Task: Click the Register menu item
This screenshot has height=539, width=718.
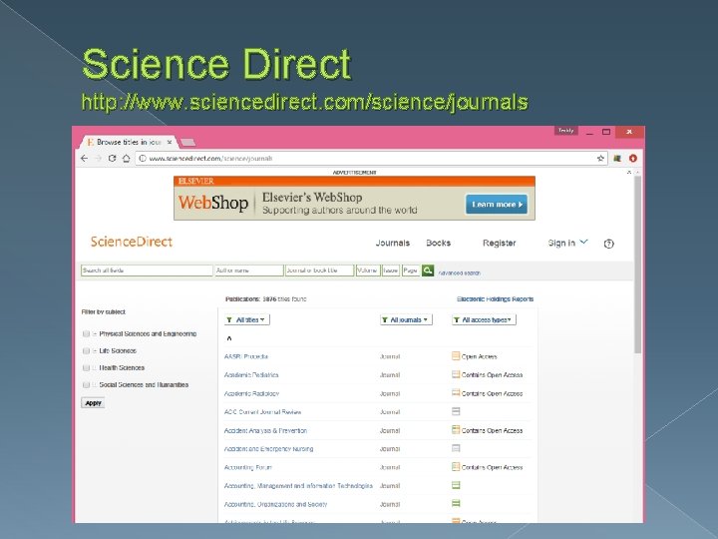Action: click(x=500, y=243)
